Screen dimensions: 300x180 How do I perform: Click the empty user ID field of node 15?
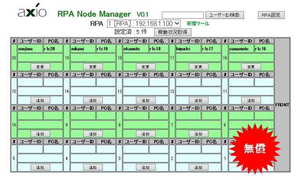point(30,82)
